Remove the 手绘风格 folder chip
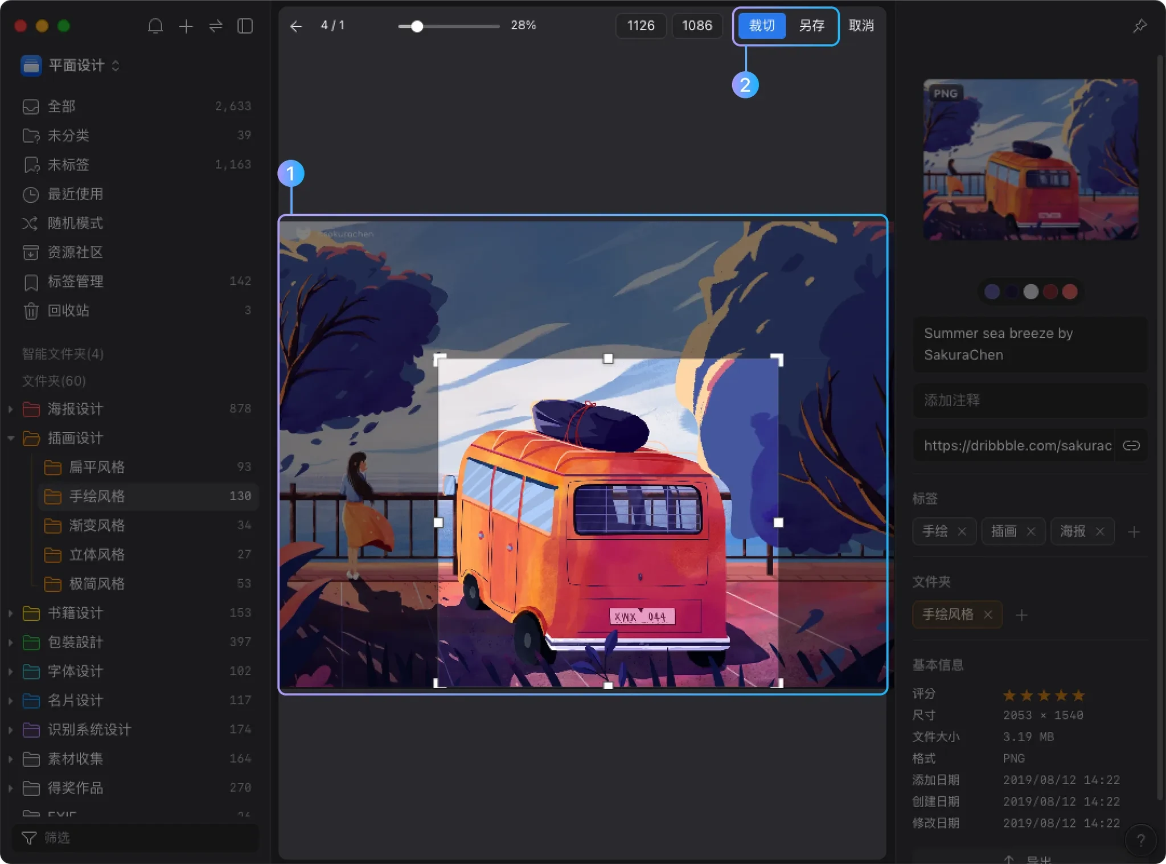This screenshot has width=1166, height=864. (988, 615)
